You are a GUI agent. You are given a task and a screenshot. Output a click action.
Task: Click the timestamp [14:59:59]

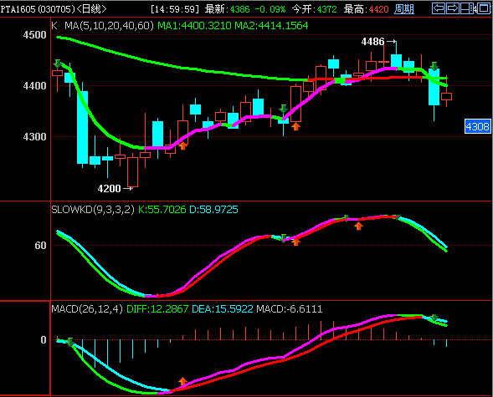pos(175,9)
